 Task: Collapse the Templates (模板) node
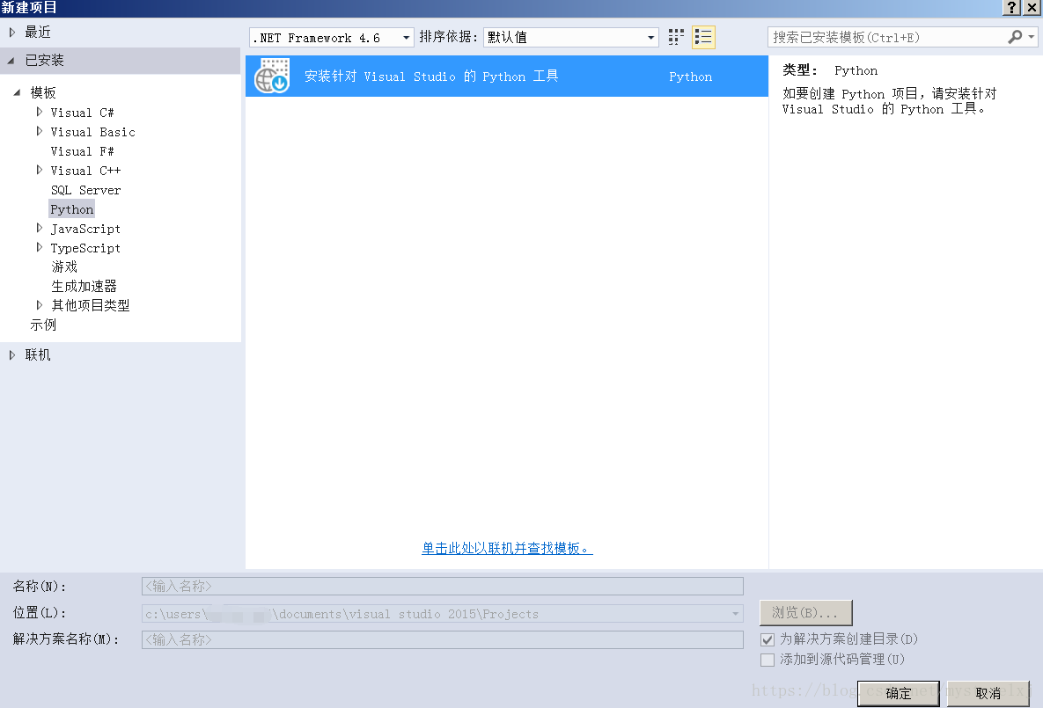click(x=17, y=92)
